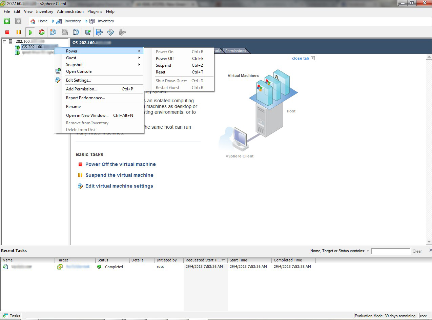Expand the Guest submenu in context menu

tap(99, 58)
